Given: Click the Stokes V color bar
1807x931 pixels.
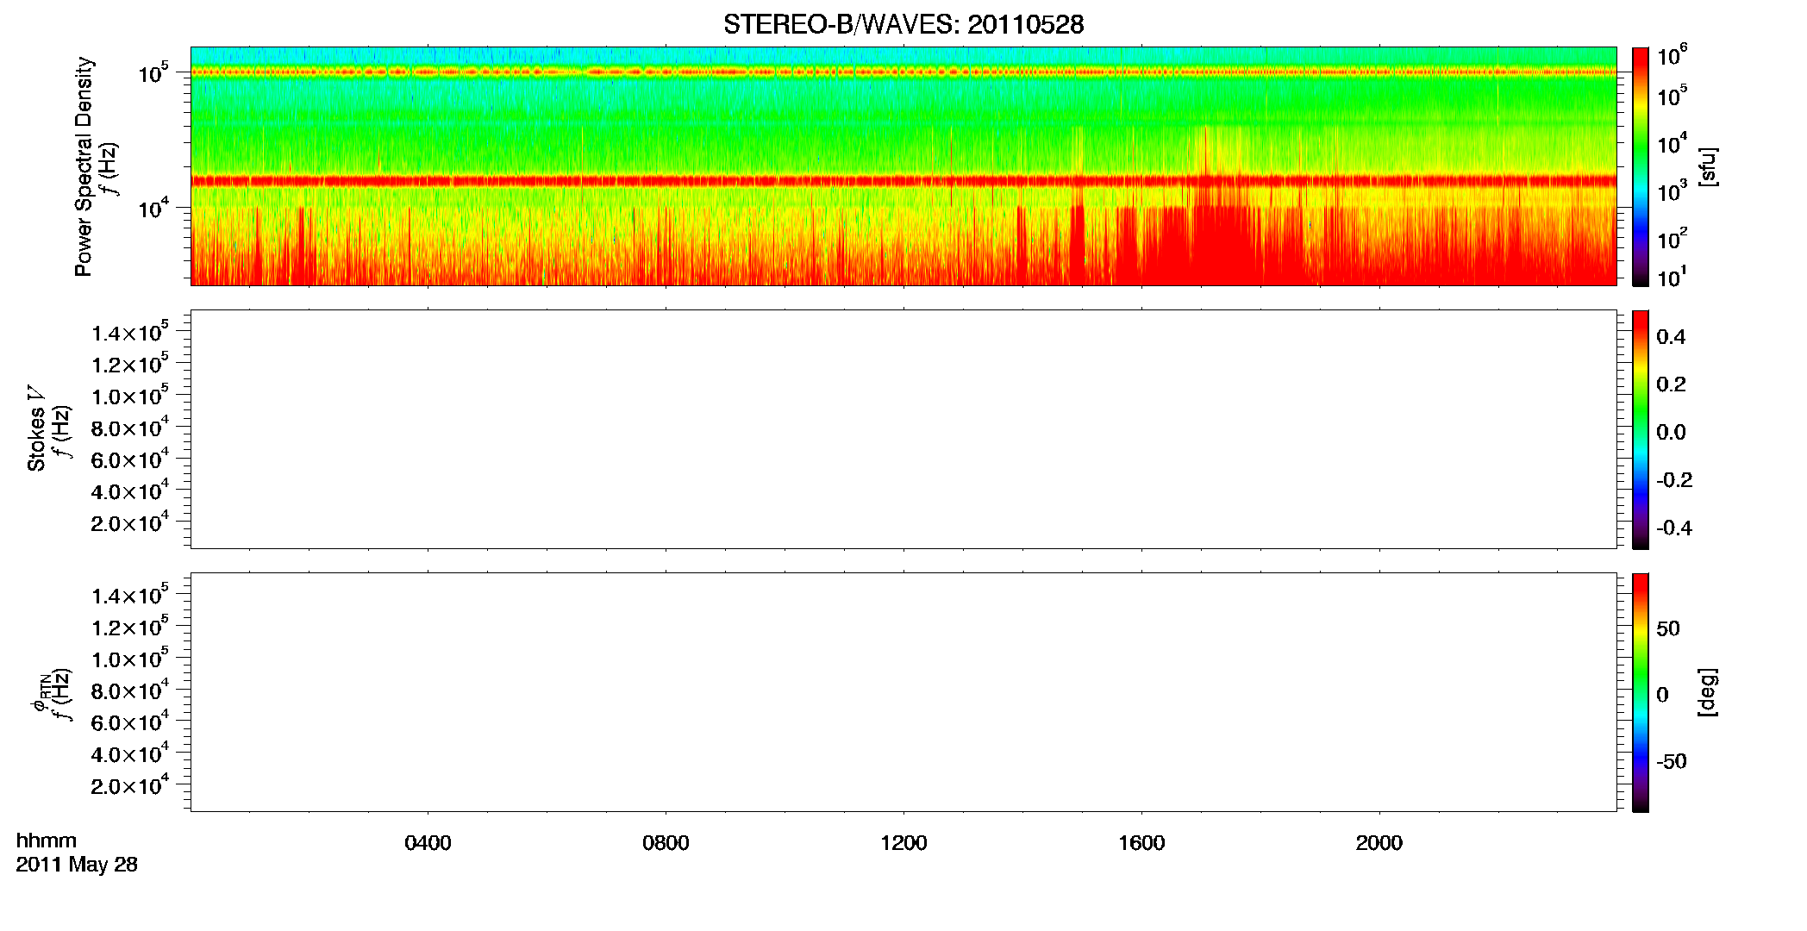Looking at the screenshot, I should [1641, 429].
